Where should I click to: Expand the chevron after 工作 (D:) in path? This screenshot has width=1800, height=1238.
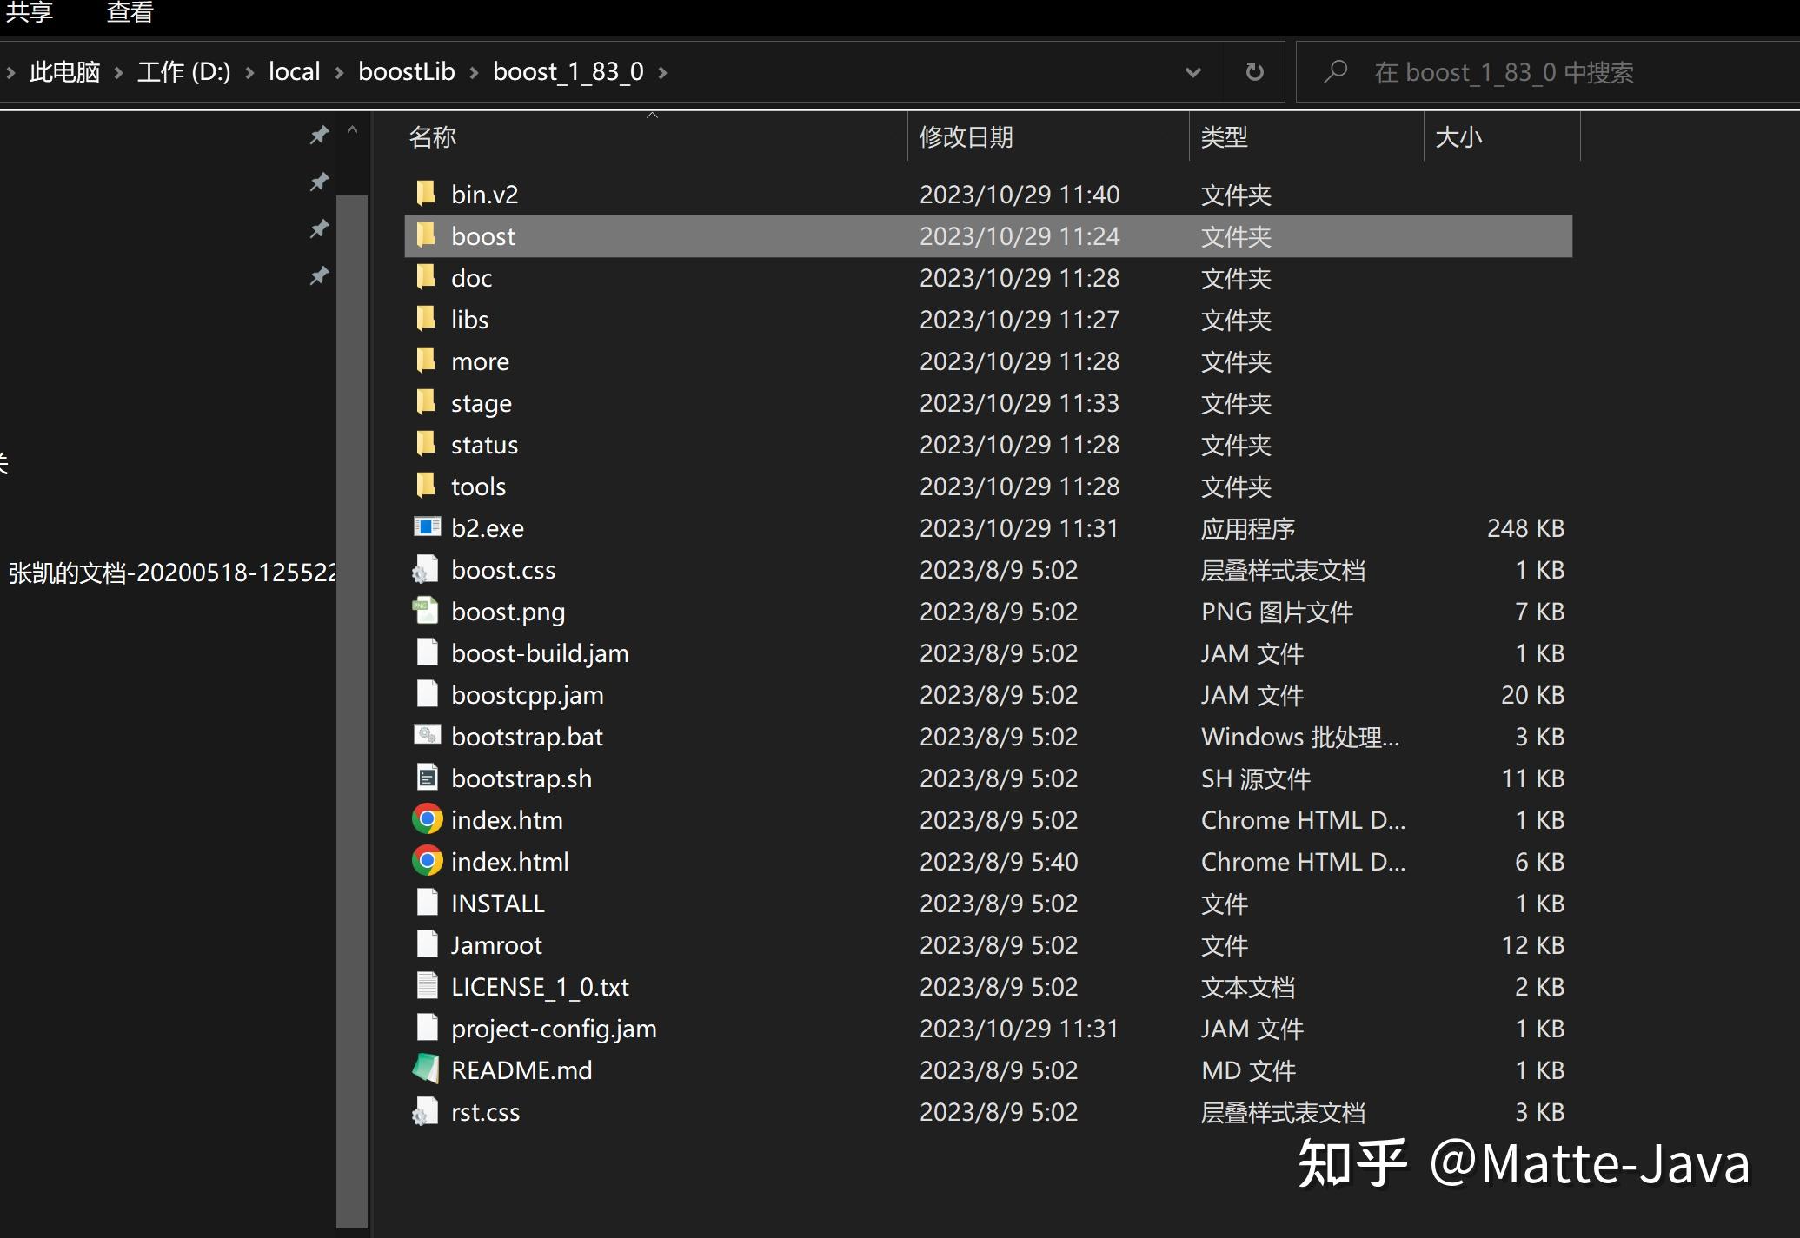pyautogui.click(x=250, y=72)
